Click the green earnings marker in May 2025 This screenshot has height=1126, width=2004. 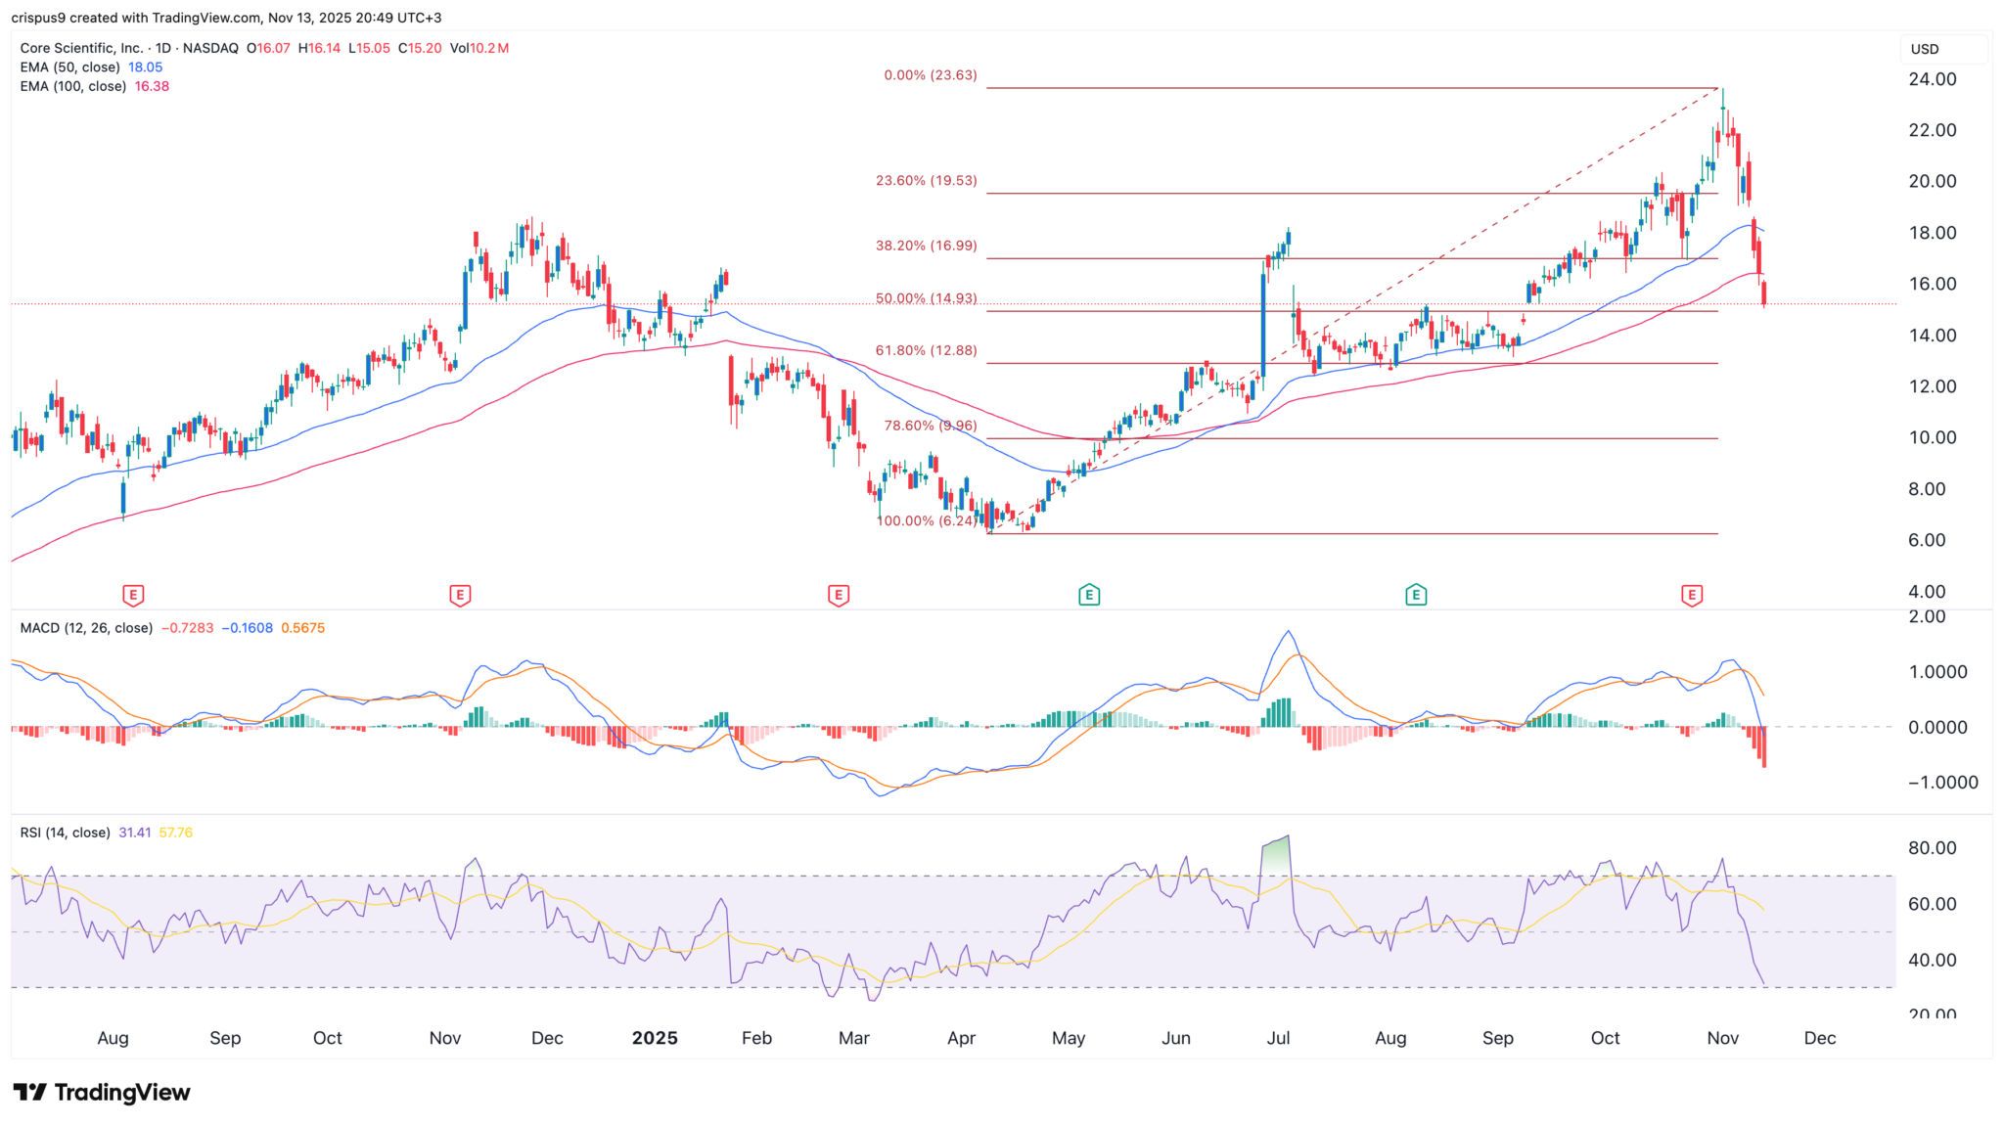pyautogui.click(x=1089, y=594)
